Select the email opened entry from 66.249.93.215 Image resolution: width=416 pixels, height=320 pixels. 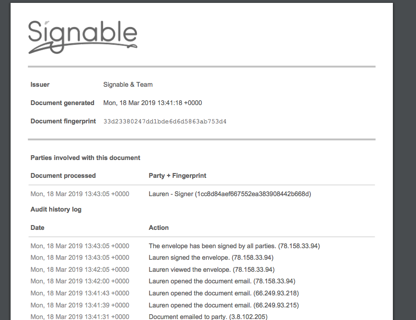224,305
